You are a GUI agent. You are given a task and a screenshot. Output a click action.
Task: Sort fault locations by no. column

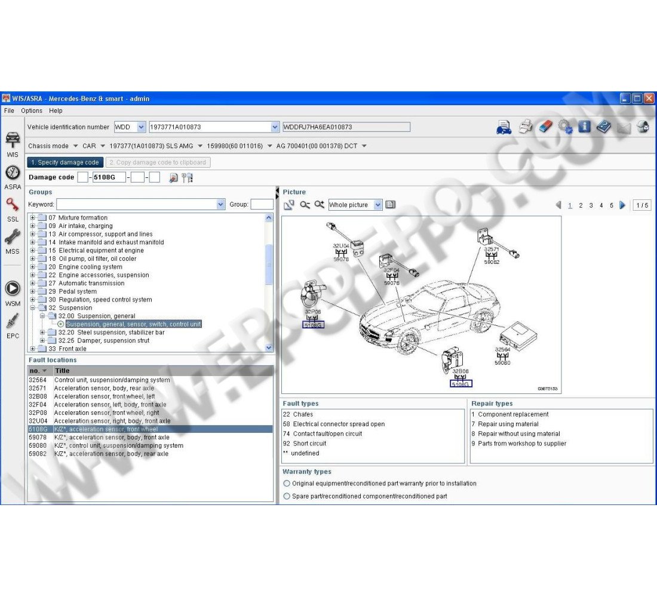(x=39, y=371)
